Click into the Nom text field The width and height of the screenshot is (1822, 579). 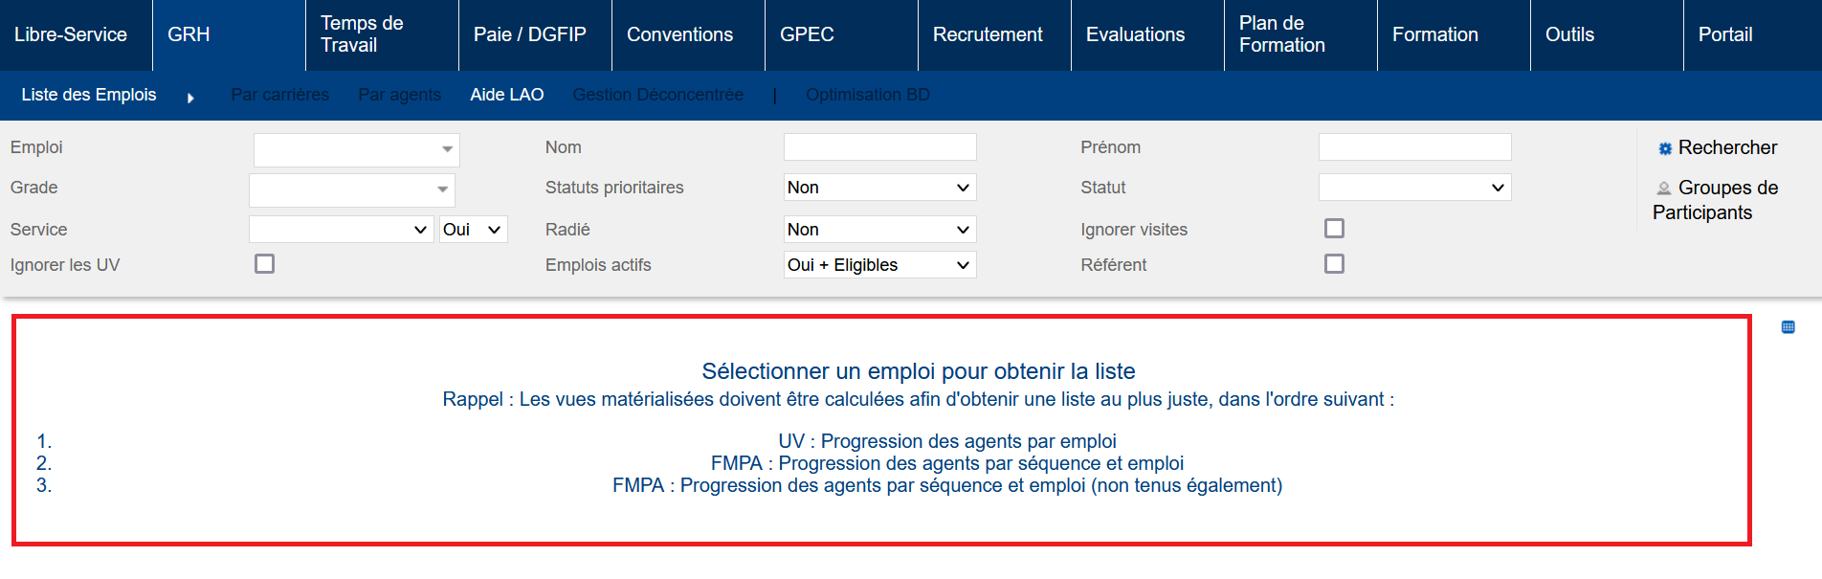pos(878,147)
